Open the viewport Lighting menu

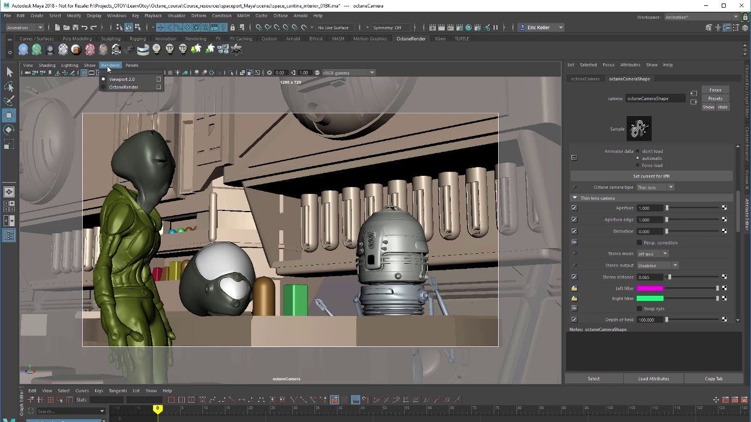click(69, 65)
